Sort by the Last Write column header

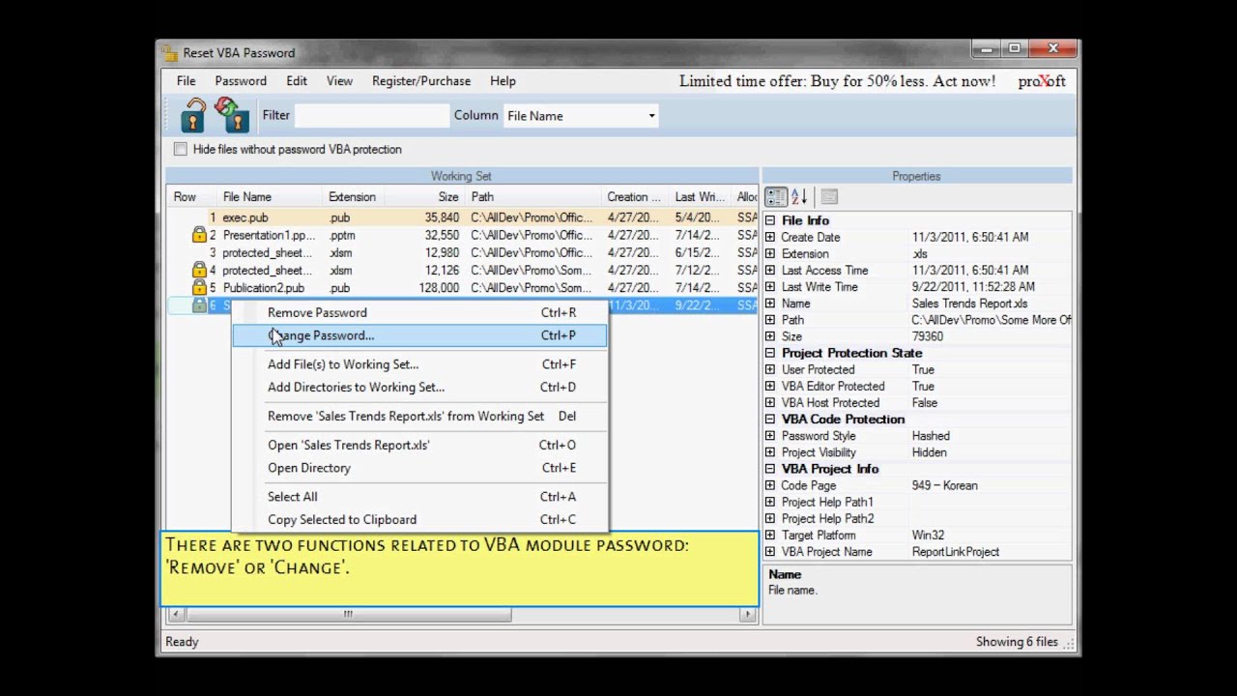point(700,197)
